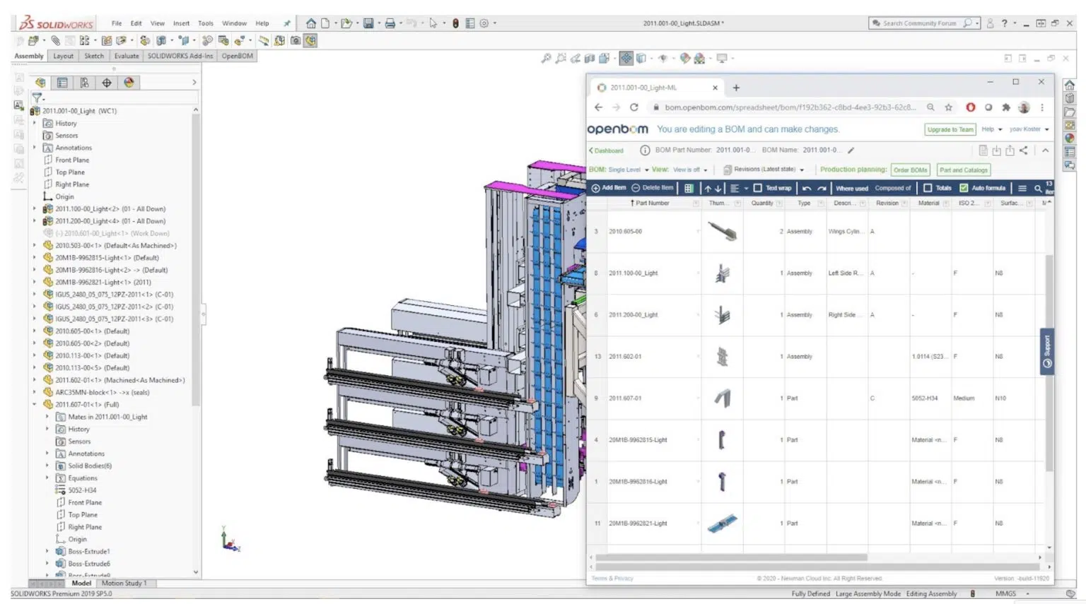Open the Insert menu

coord(181,23)
